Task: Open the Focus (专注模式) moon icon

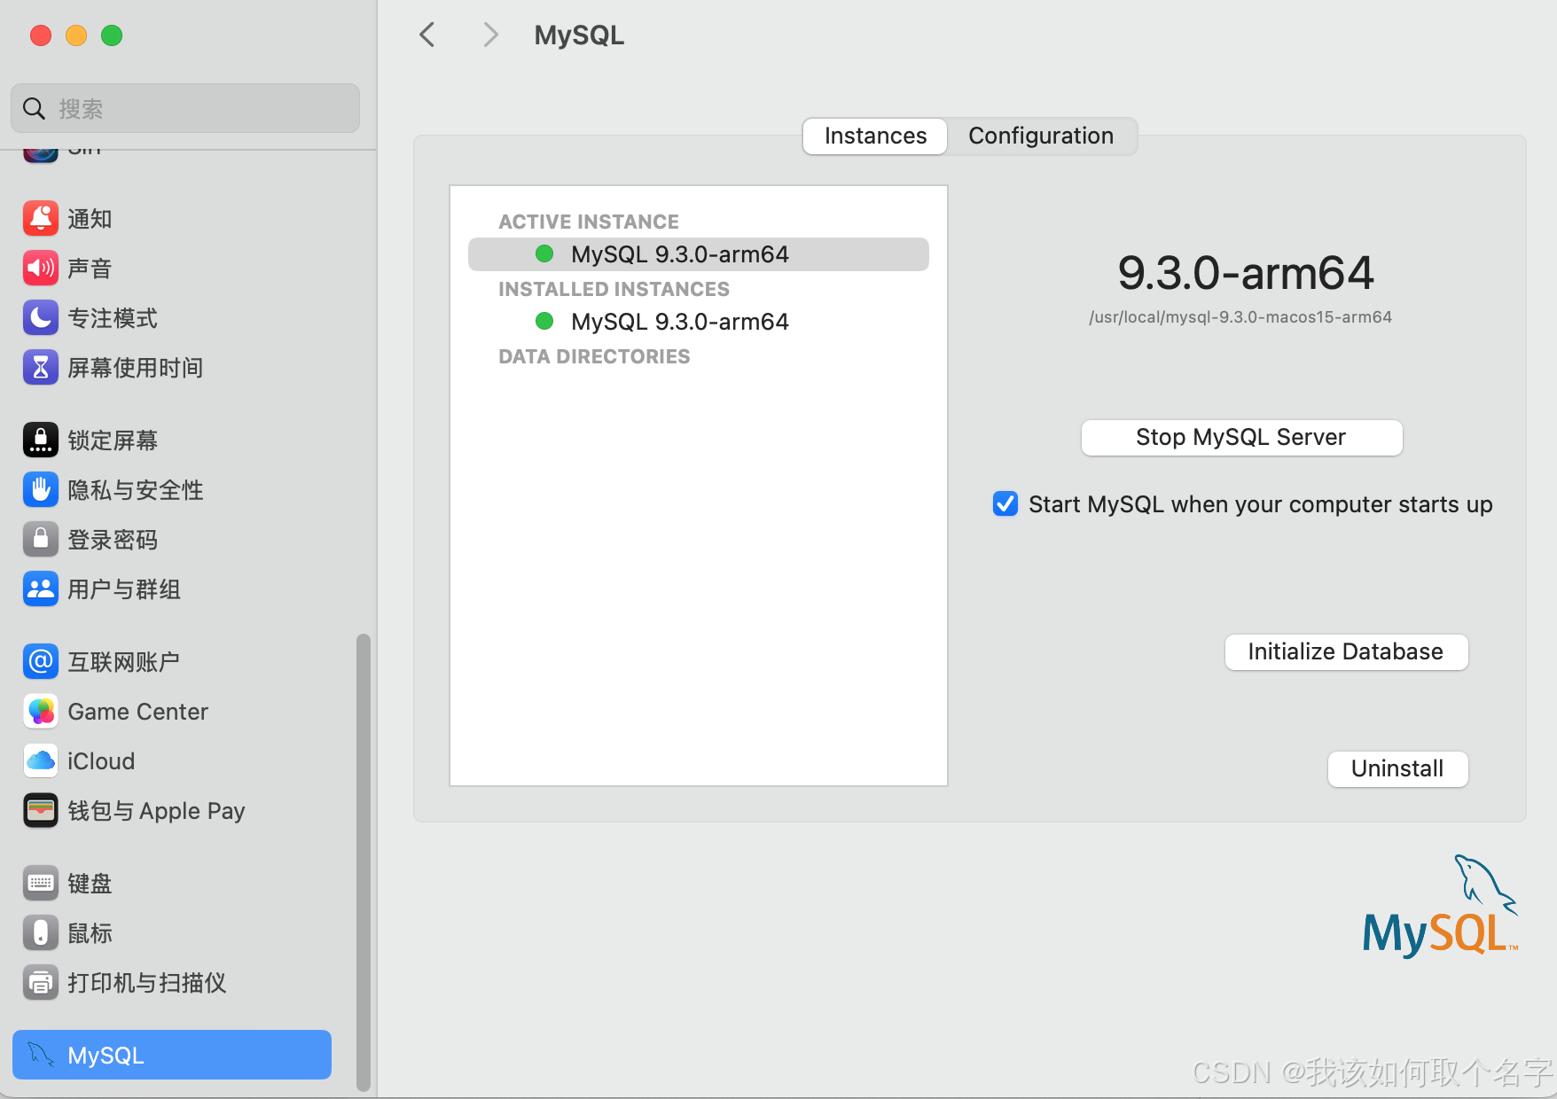Action: point(41,317)
